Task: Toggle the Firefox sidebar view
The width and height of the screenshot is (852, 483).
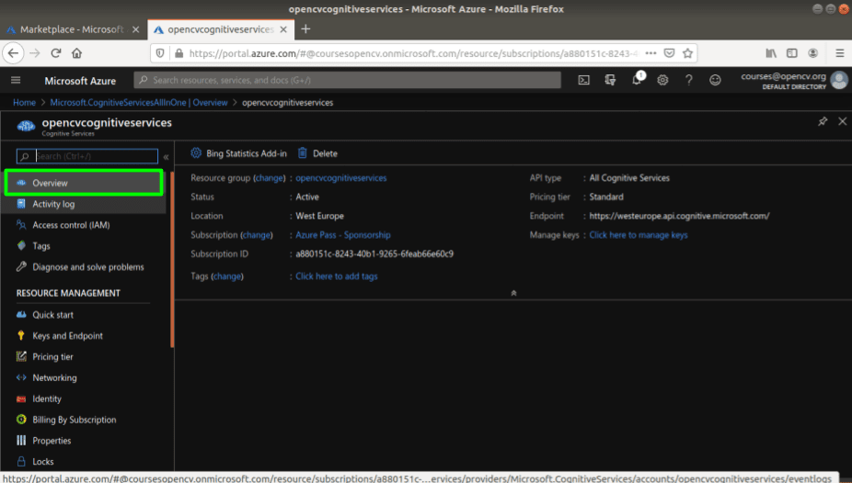Action: point(791,53)
